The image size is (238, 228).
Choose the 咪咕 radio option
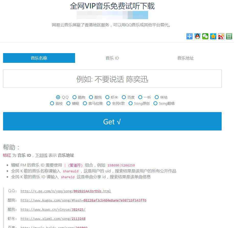(157, 97)
